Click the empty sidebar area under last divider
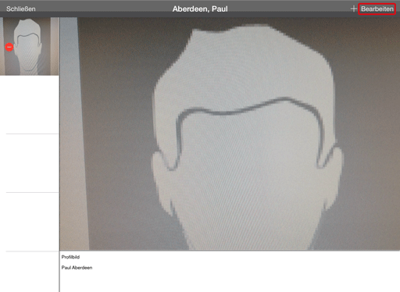Viewport: 400px width, 292px height. (30, 272)
